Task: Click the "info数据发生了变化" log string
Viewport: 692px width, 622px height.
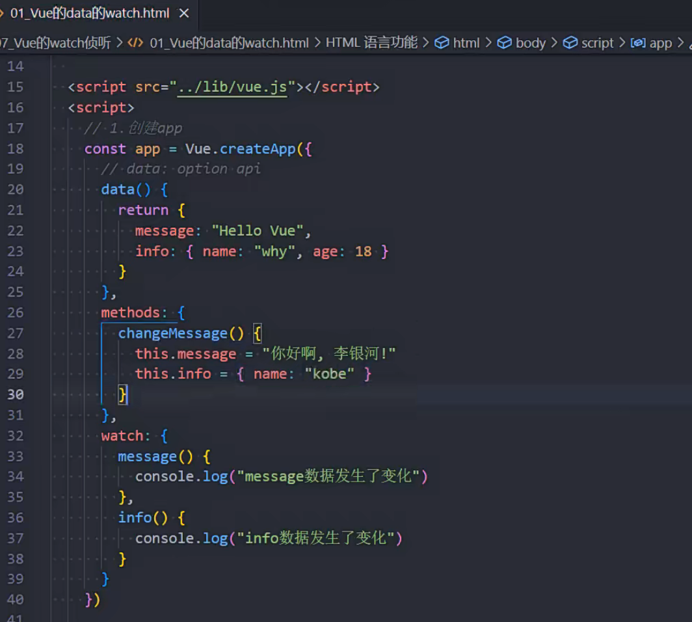Action: (315, 539)
